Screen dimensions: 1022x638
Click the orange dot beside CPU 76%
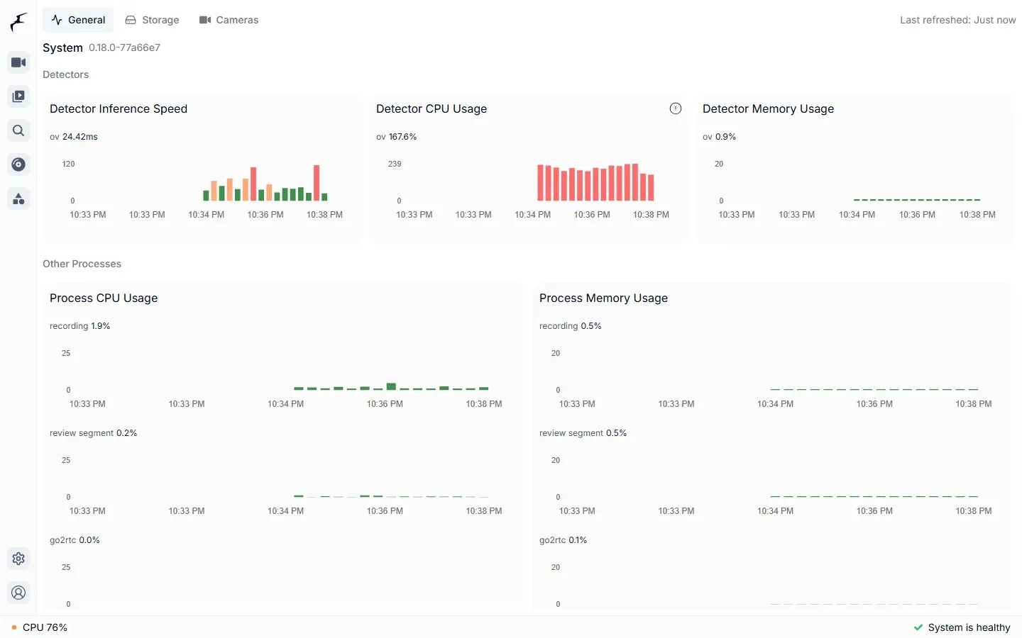tap(14, 627)
